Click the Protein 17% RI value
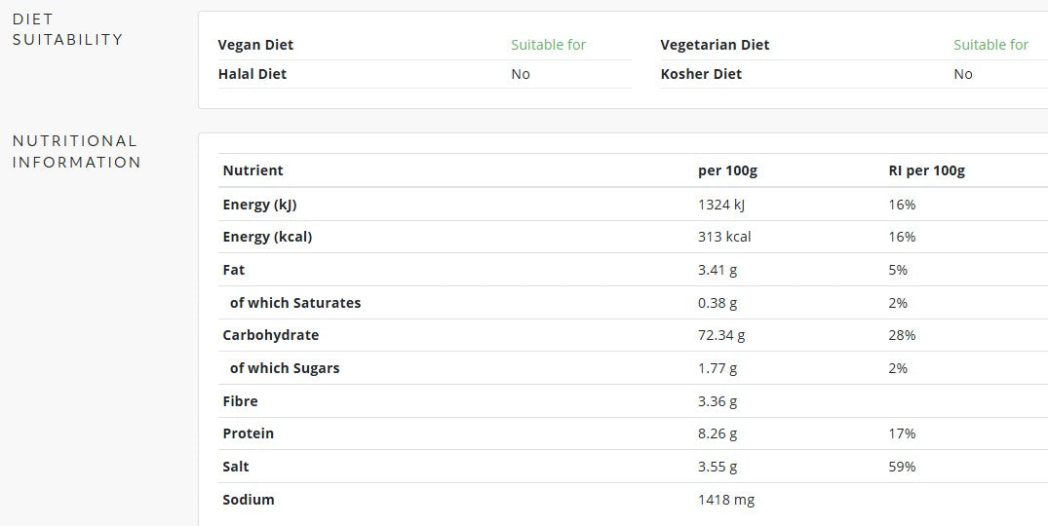This screenshot has width=1048, height=526. (x=902, y=433)
